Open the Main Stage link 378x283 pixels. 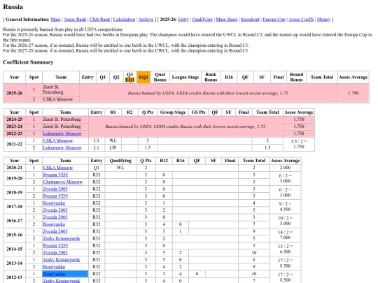(226, 20)
